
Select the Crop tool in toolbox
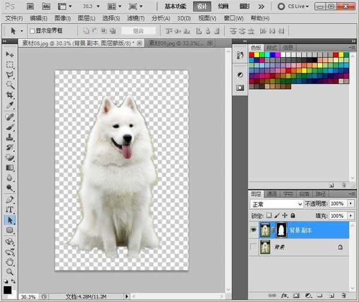(x=10, y=95)
